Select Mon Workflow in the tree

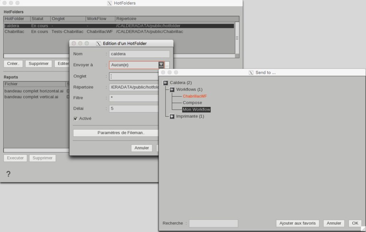tap(196, 110)
